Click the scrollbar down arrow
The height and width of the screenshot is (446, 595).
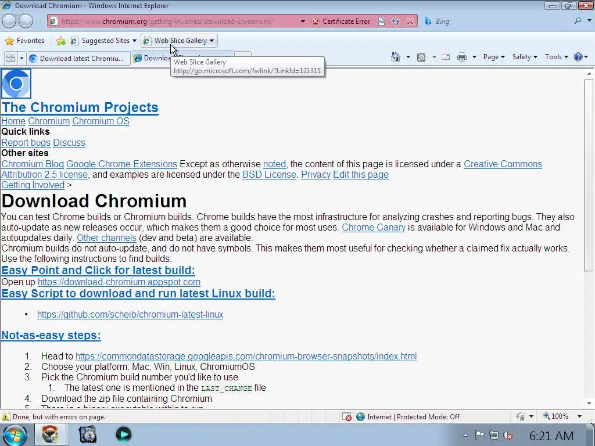click(589, 404)
